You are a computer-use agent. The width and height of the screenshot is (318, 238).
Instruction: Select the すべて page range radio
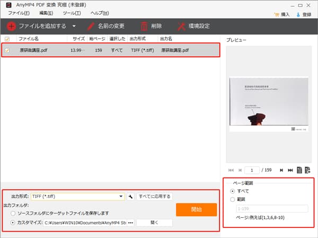(x=233, y=191)
